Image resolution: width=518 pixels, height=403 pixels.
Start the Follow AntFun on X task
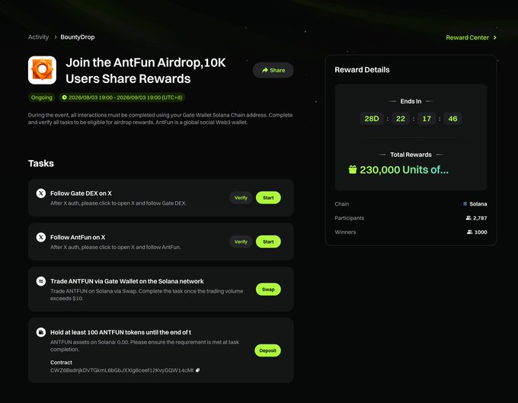pos(268,241)
